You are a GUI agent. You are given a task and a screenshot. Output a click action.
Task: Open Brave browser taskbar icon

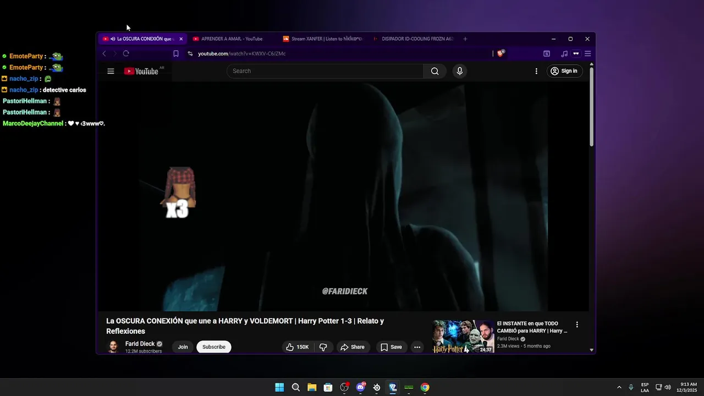coord(393,387)
